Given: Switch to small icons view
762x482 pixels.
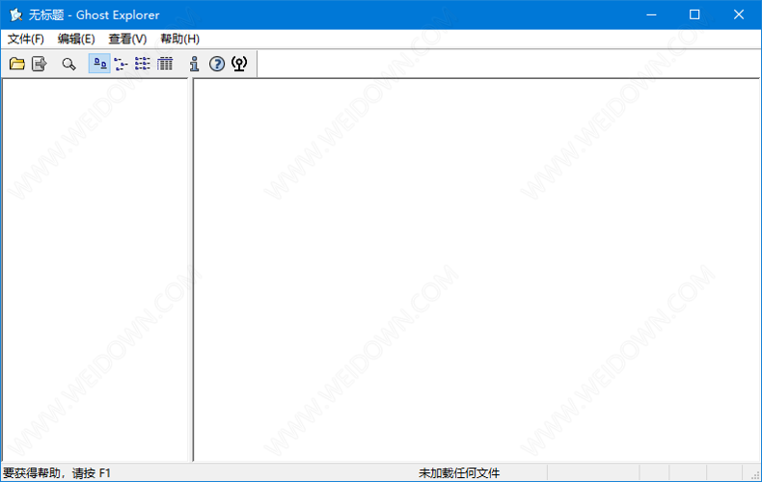Looking at the screenshot, I should [x=121, y=64].
